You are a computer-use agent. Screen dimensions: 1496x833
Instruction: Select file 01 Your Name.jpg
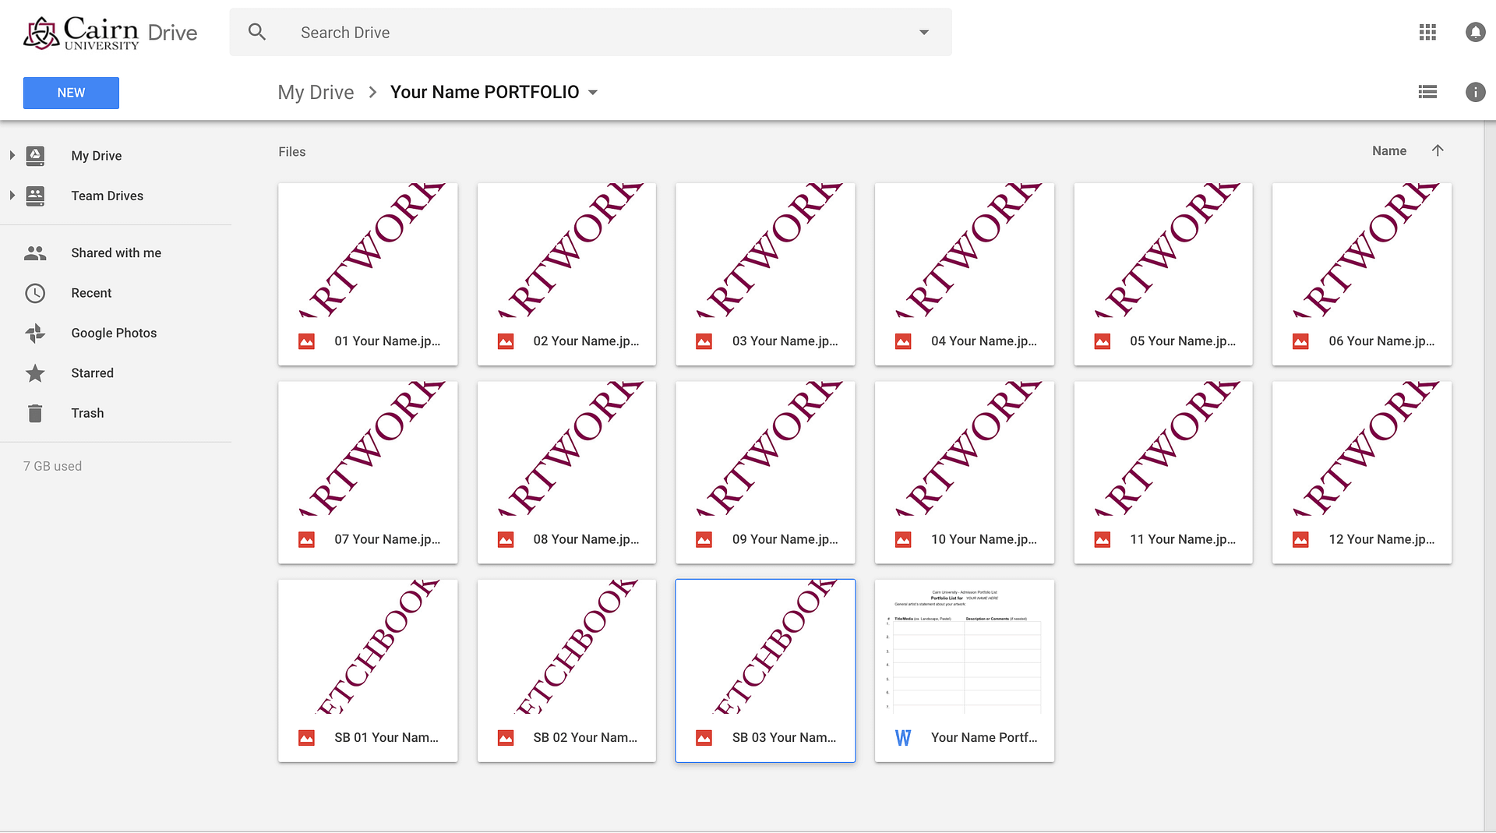[x=368, y=274]
